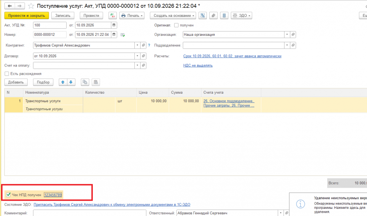Open the ЭДО menu

(x=241, y=16)
